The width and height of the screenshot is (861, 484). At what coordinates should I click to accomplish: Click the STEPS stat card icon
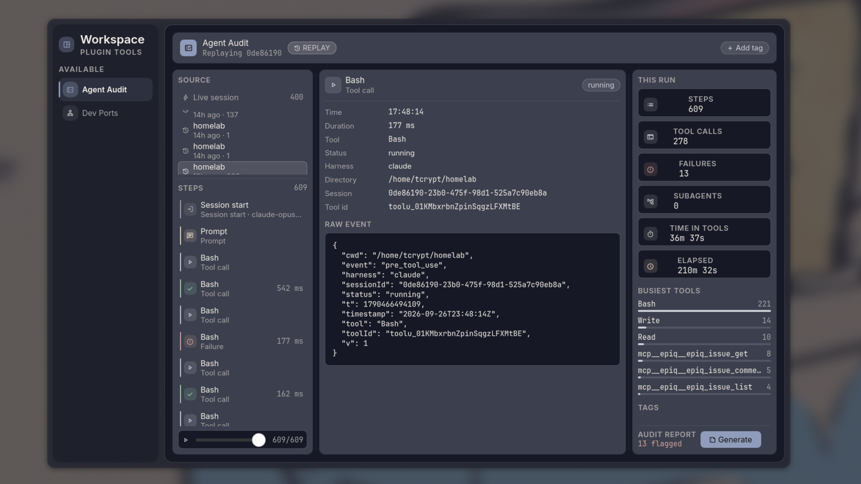pyautogui.click(x=651, y=105)
